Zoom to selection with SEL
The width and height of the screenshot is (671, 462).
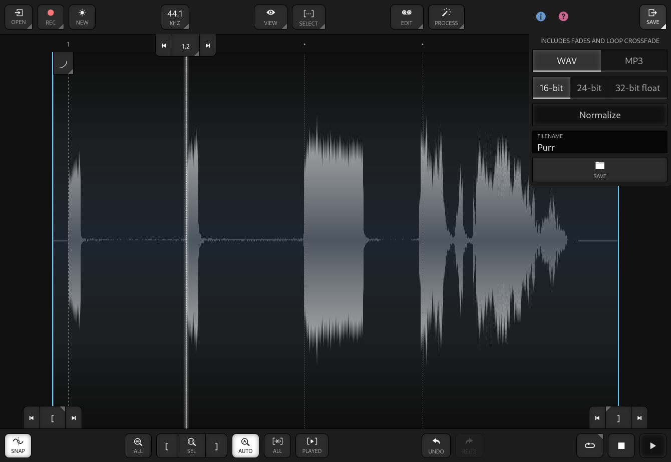[x=192, y=445]
